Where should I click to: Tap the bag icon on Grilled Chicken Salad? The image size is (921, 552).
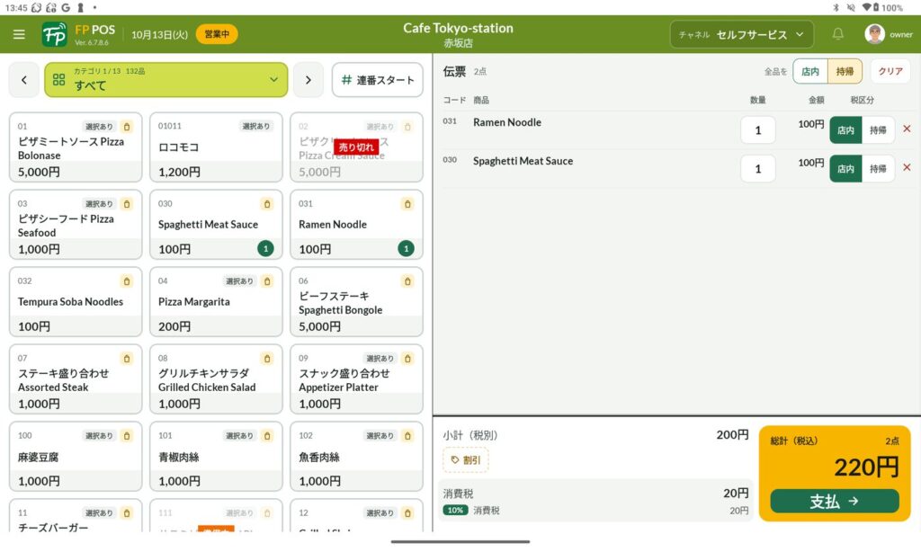(267, 358)
